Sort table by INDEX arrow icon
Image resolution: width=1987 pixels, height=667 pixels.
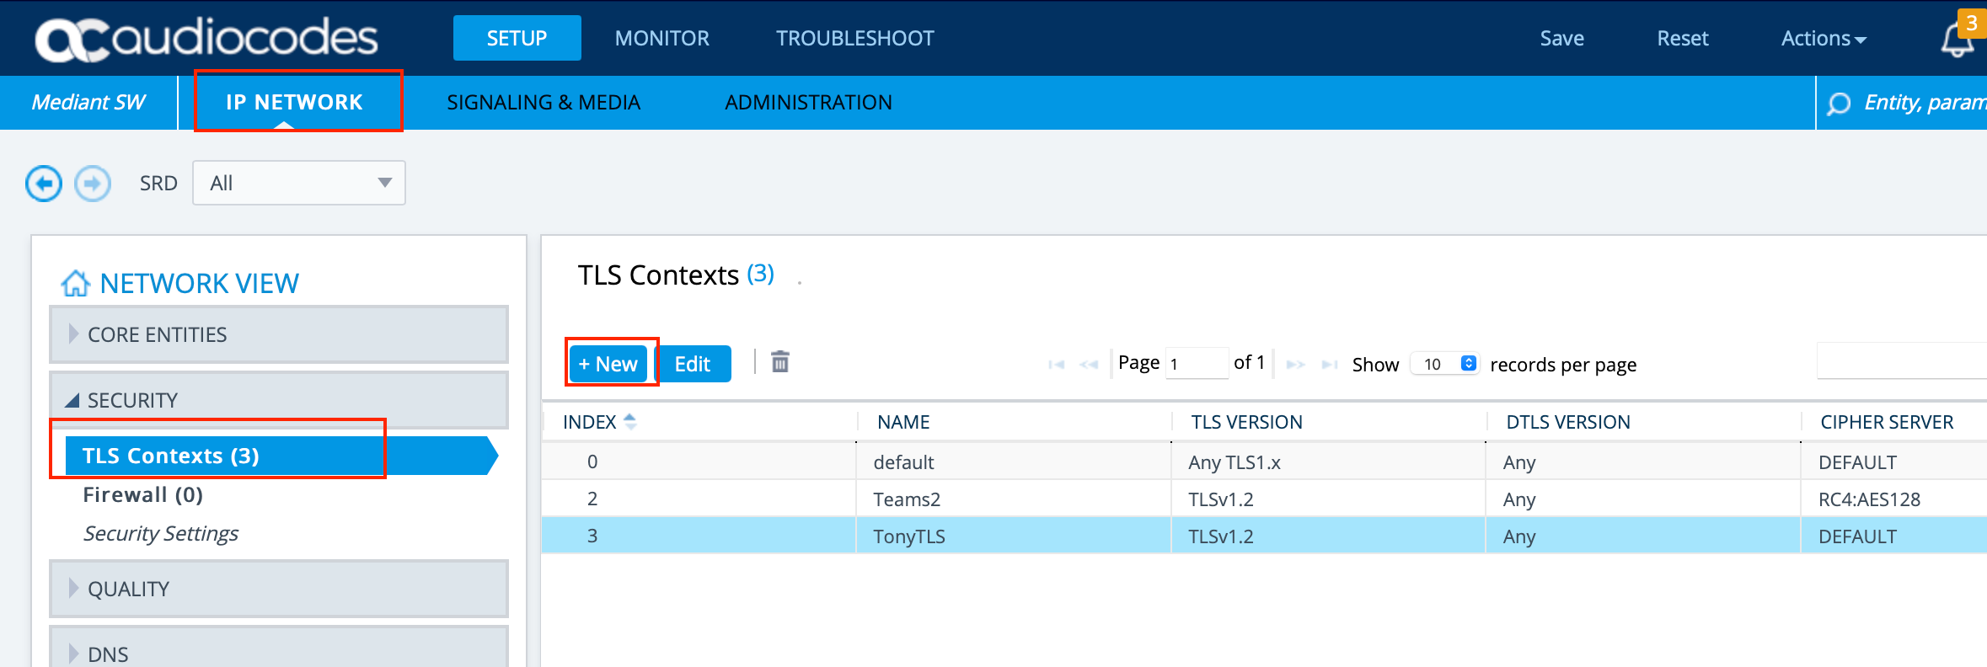tap(630, 422)
